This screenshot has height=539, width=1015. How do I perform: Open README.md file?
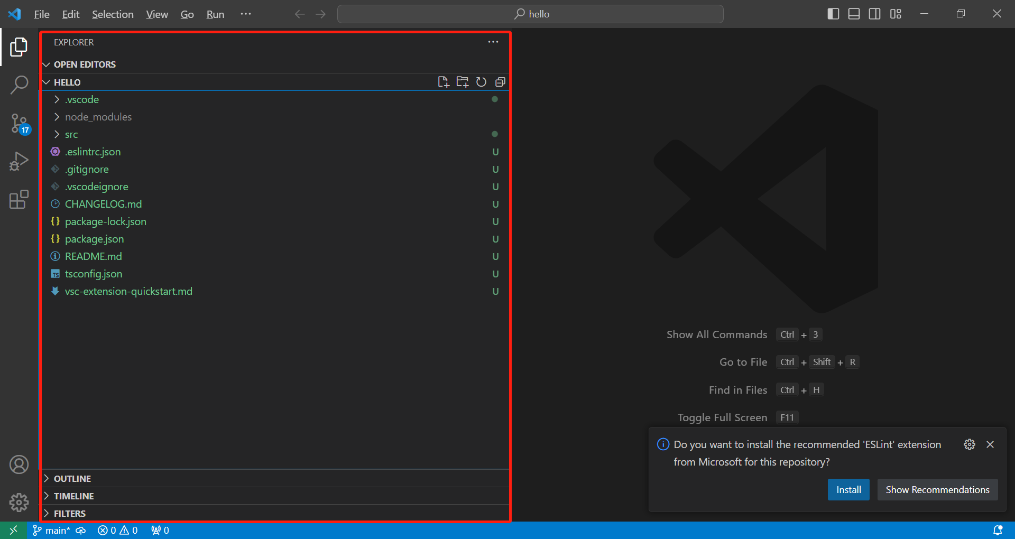coord(275,256)
